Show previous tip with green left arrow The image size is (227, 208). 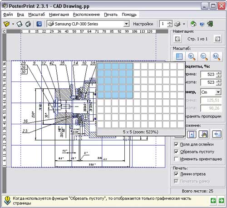pos(213,201)
